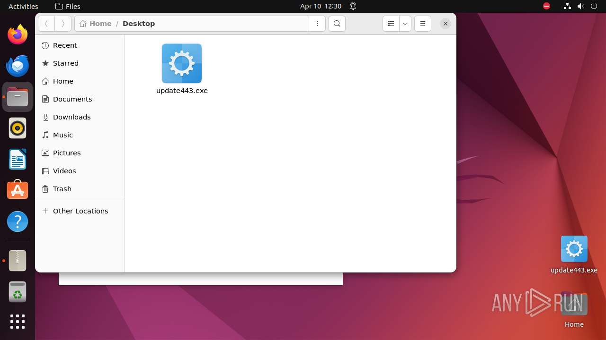Click the power icon in top bar
The height and width of the screenshot is (340, 606).
click(x=594, y=6)
